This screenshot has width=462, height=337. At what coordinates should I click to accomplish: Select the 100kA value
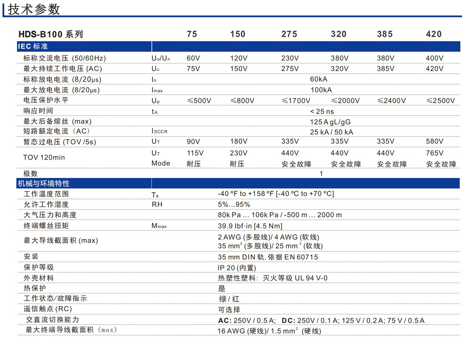pyautogui.click(x=321, y=90)
